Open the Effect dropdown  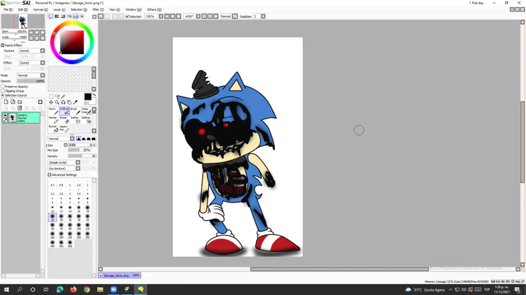(x=32, y=63)
